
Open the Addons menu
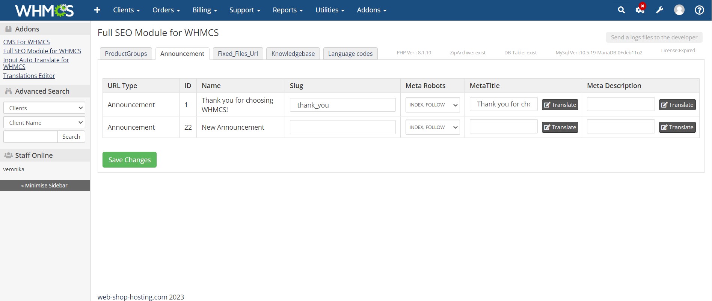[x=372, y=10]
